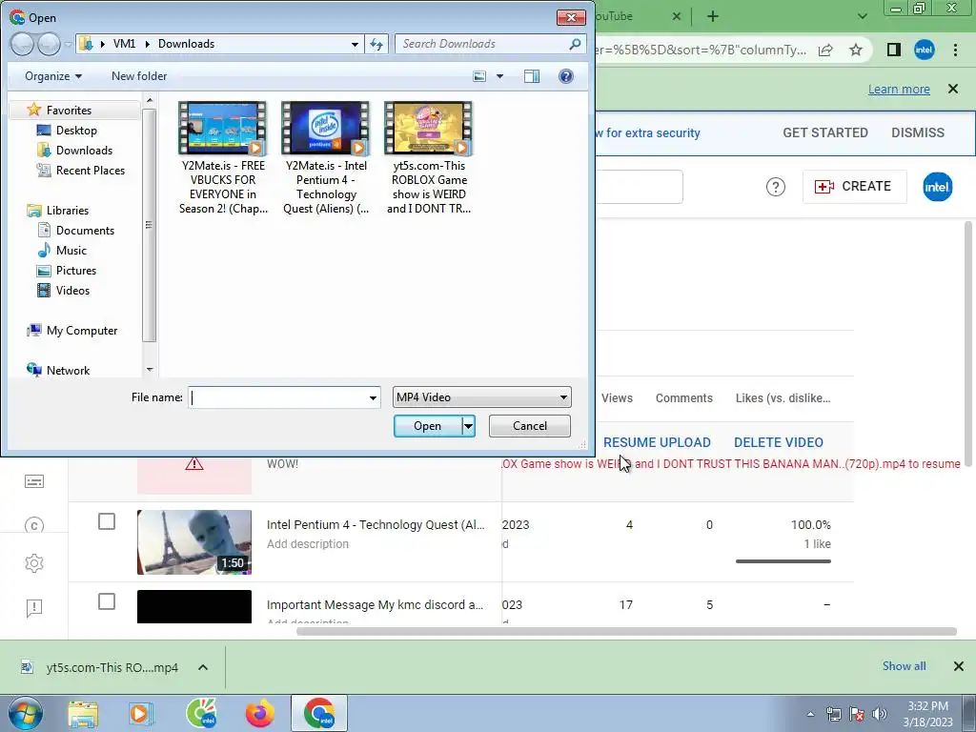The width and height of the screenshot is (976, 732).
Task: Click the change view icon in the dialog
Action: pyautogui.click(x=479, y=76)
